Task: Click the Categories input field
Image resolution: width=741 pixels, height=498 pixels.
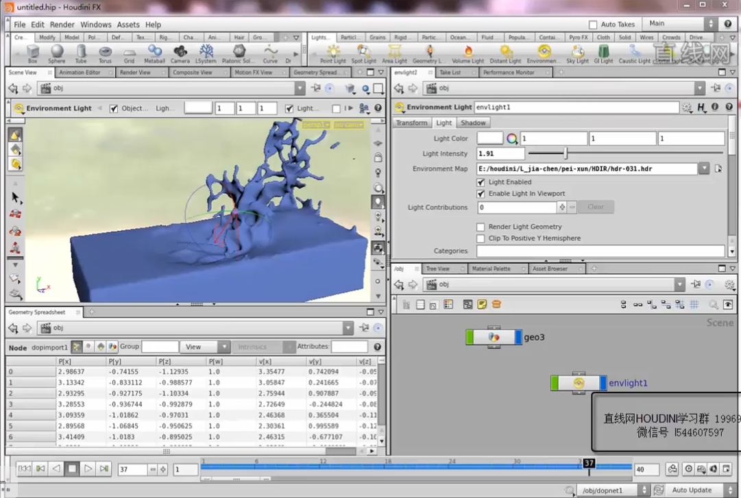Action: tap(600, 251)
